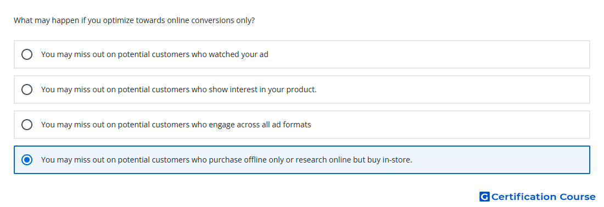This screenshot has height=207, width=604.
Task: Click empty space in the highlighted fourth answer card
Action: coord(501,160)
